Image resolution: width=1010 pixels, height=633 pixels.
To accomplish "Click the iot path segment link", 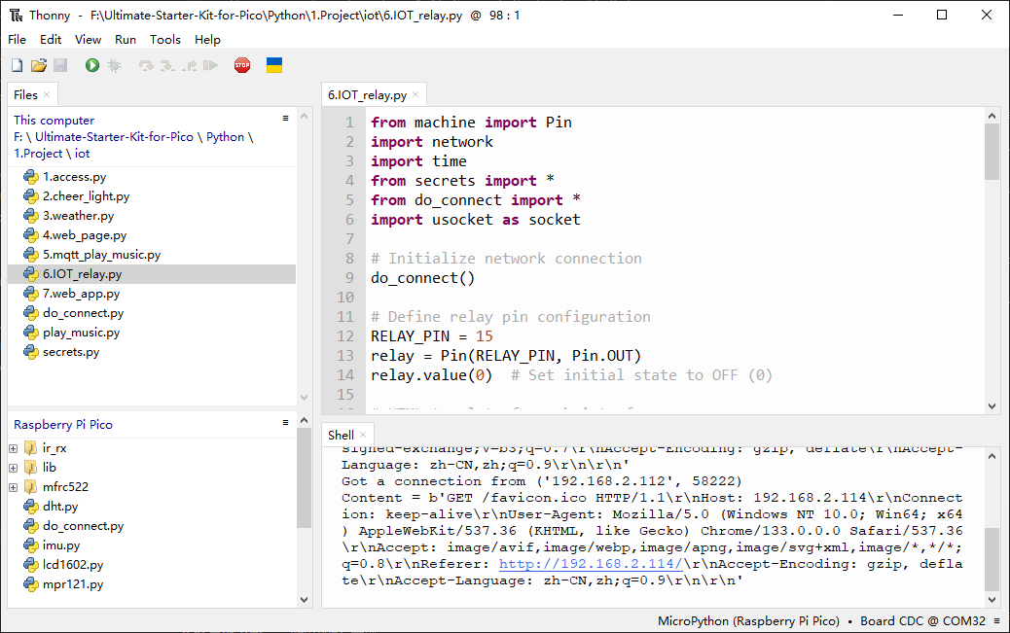I will pyautogui.click(x=83, y=154).
